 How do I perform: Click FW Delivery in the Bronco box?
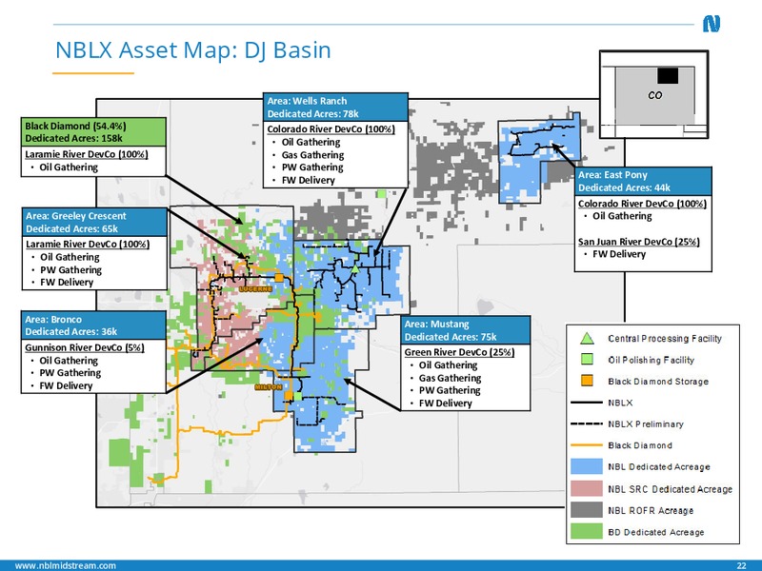pyautogui.click(x=66, y=385)
